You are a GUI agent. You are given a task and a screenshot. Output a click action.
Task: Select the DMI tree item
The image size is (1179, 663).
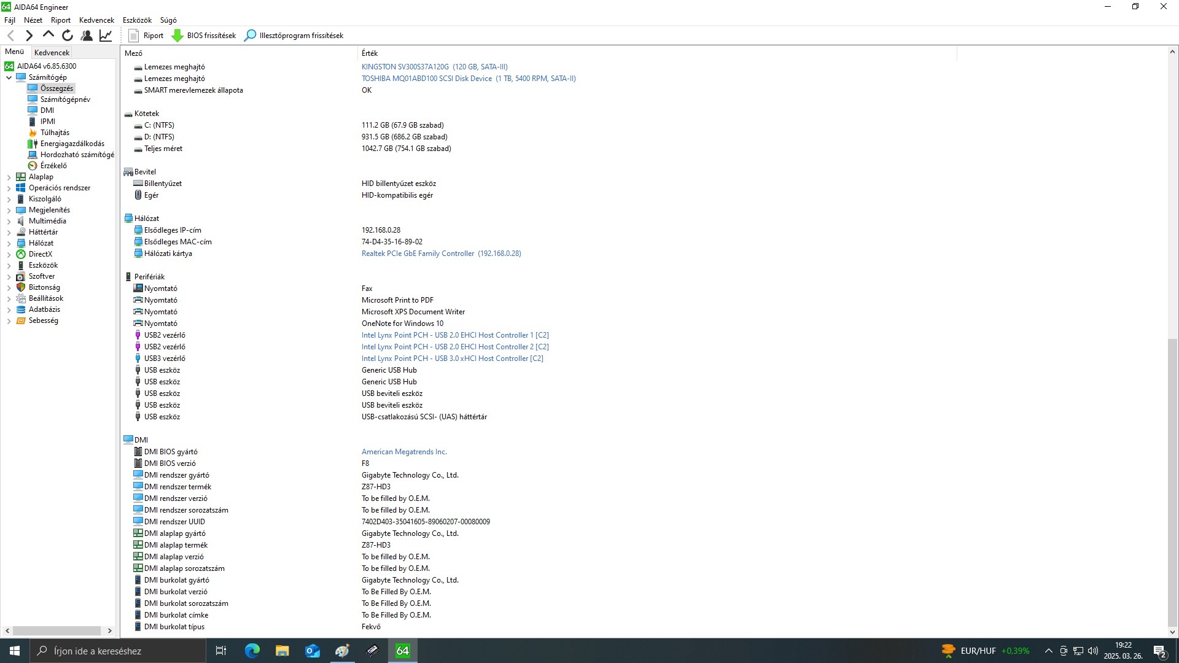47,110
